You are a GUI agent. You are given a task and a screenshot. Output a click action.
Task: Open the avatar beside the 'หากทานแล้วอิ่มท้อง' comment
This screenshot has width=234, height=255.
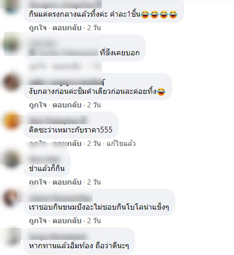click(x=11, y=236)
